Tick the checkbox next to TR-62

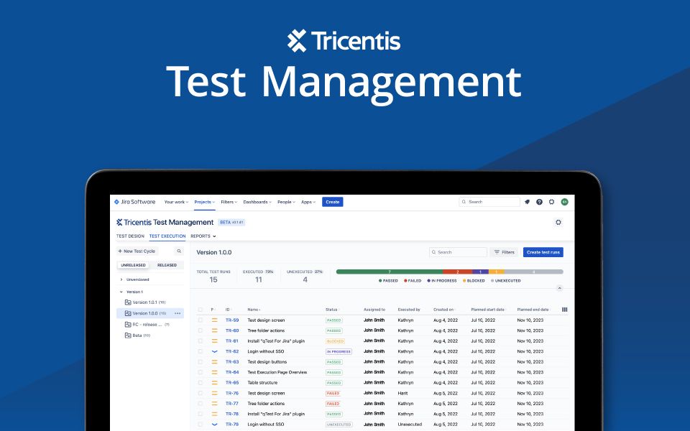[x=201, y=351]
